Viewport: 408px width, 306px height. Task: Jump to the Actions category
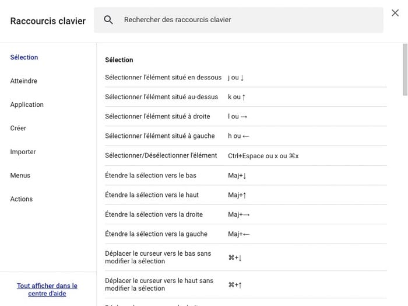tap(22, 199)
